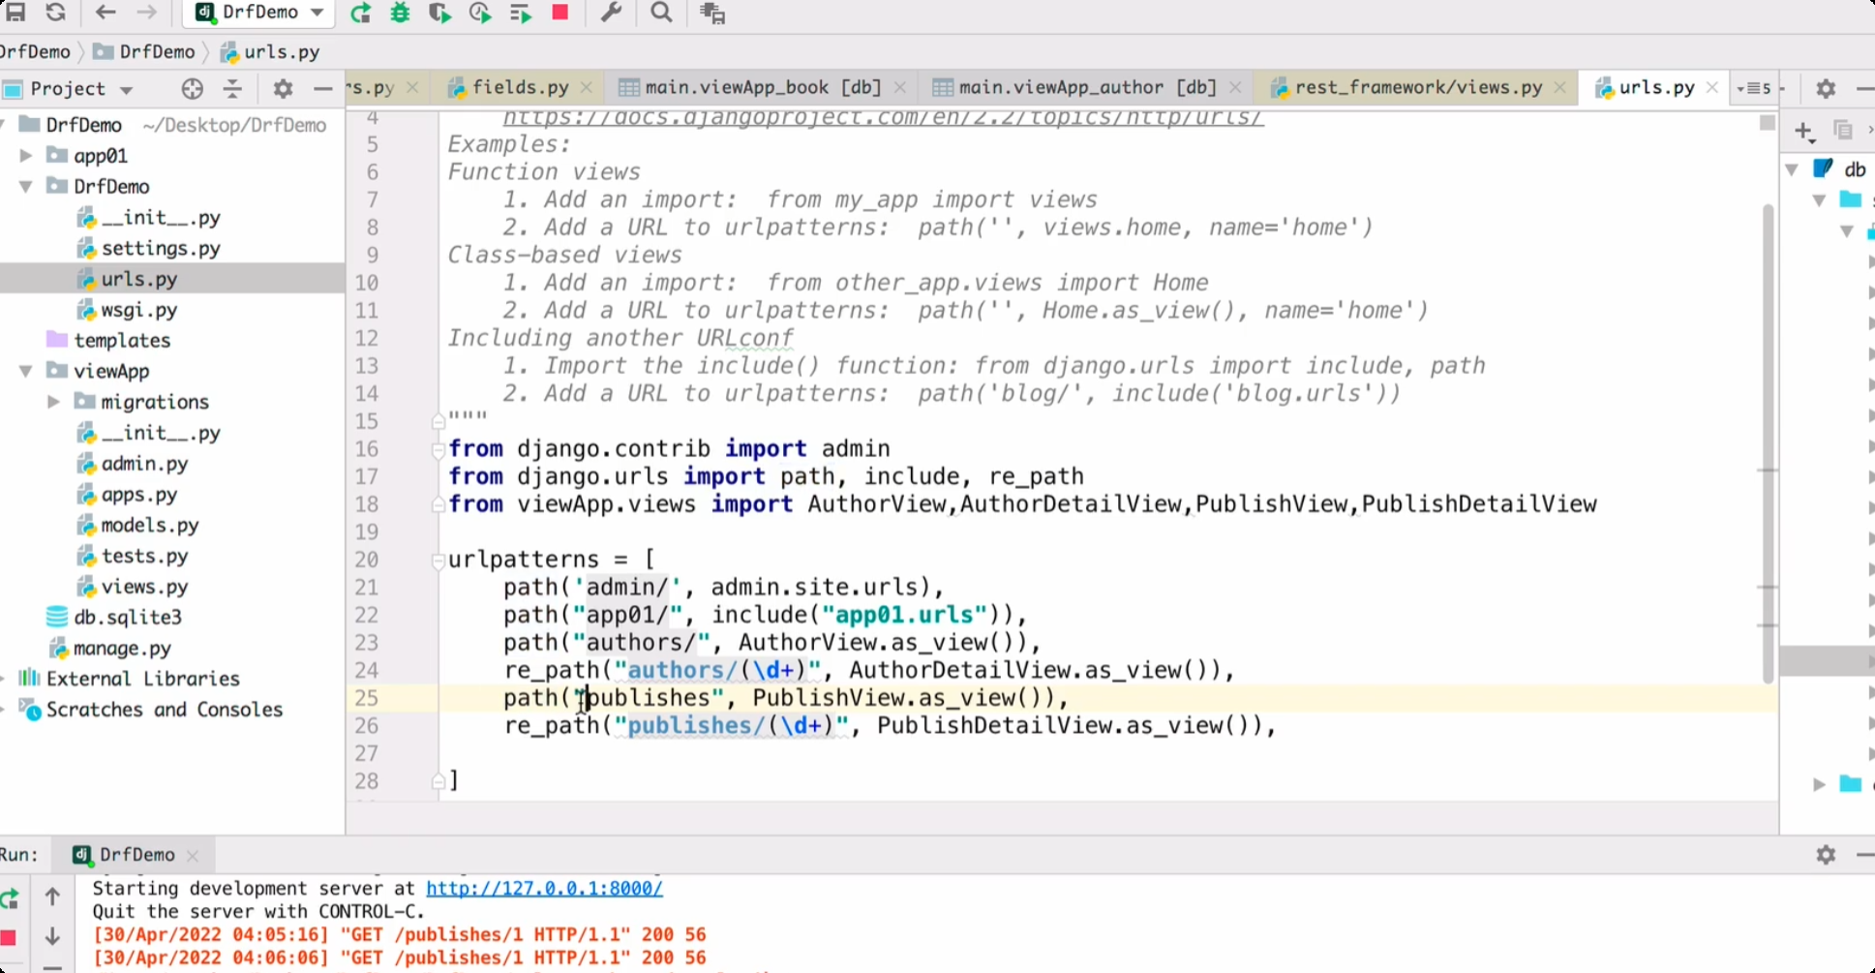Click DrfDemo folder in the breadcrumb bar
The image size is (1875, 973).
click(x=144, y=52)
